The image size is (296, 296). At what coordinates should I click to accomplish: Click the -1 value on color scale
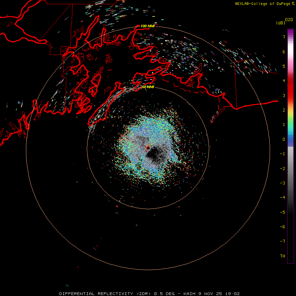(x=283, y=154)
